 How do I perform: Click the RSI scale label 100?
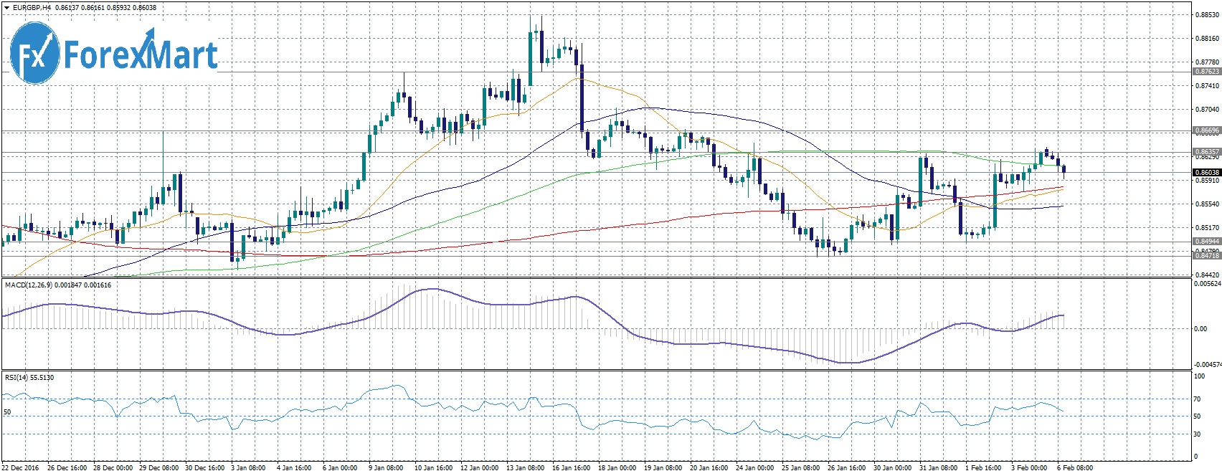pos(1200,376)
